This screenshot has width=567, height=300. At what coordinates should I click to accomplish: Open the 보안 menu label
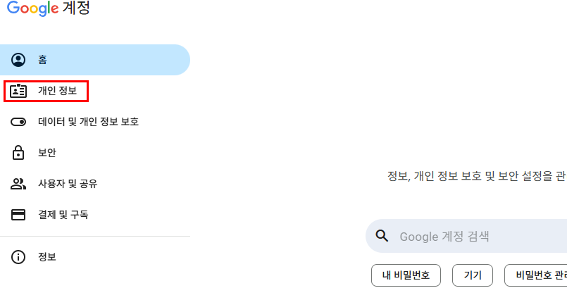click(x=47, y=153)
